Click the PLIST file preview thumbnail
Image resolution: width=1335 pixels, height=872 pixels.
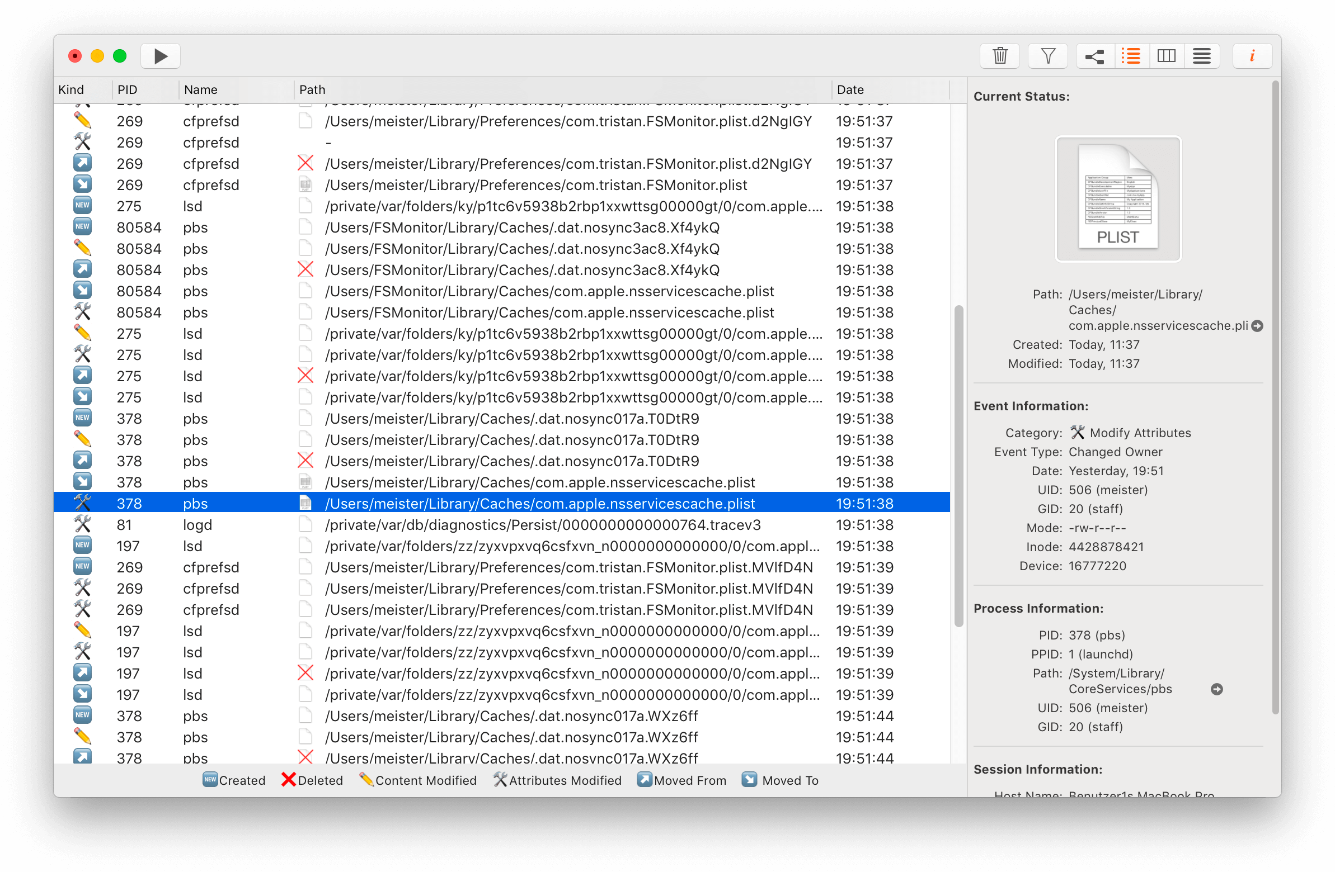pos(1118,199)
